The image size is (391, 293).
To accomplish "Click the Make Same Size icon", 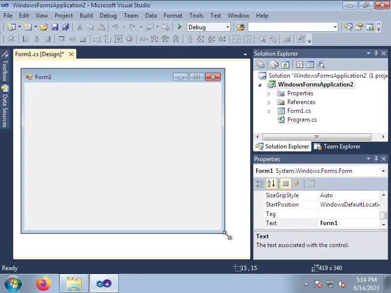I will pos(118,39).
